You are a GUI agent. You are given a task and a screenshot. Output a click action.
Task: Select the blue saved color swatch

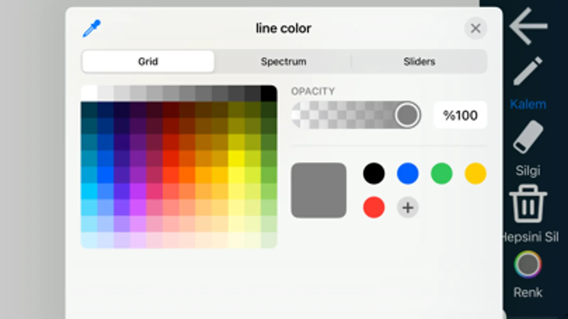point(407,174)
